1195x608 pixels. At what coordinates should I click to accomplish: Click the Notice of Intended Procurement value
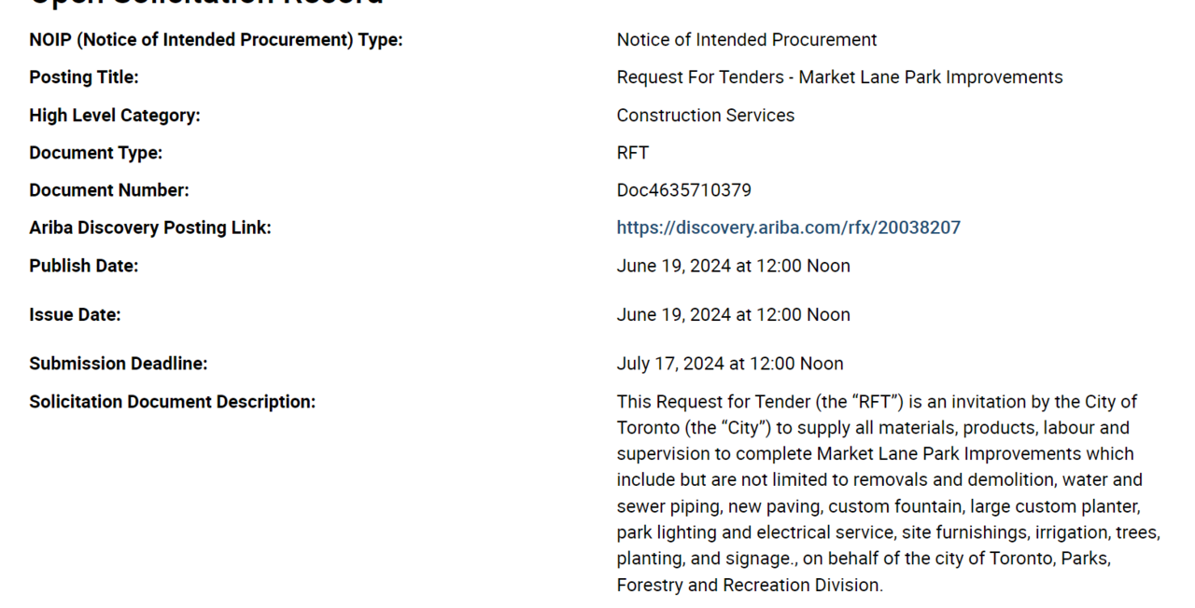pos(746,40)
